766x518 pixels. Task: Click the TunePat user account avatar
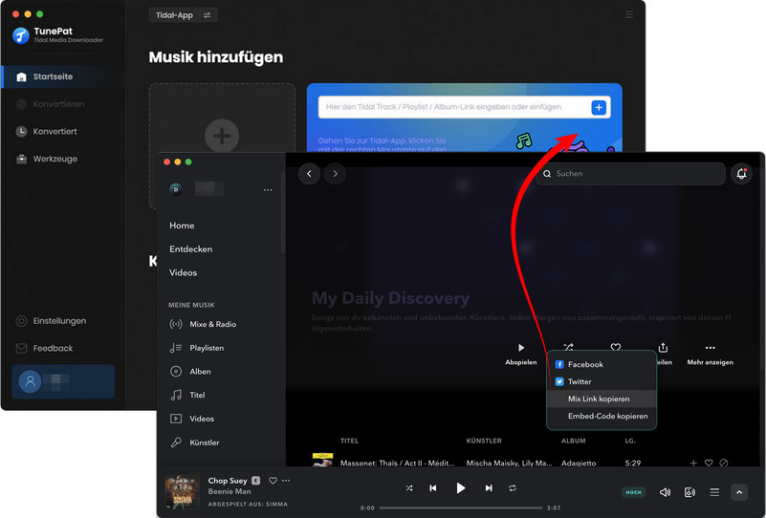coord(30,381)
